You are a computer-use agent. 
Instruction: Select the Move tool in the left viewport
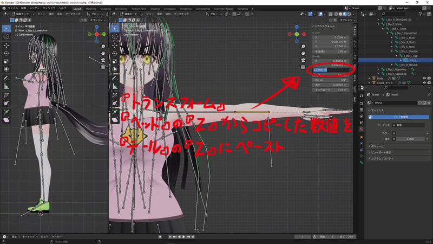(6, 46)
